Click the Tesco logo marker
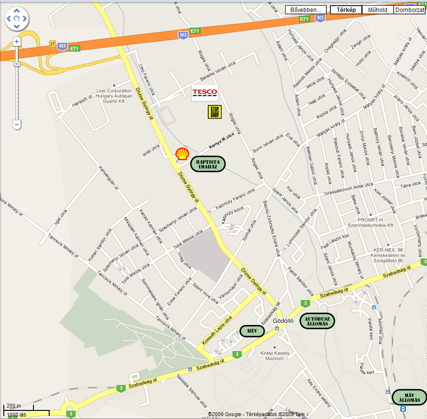 click(204, 93)
